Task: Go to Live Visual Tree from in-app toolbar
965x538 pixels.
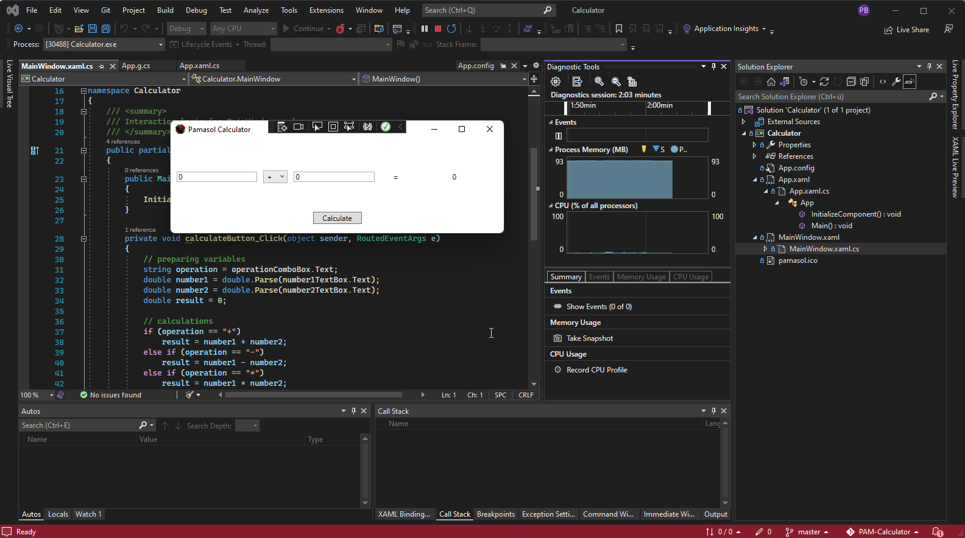Action: point(283,127)
